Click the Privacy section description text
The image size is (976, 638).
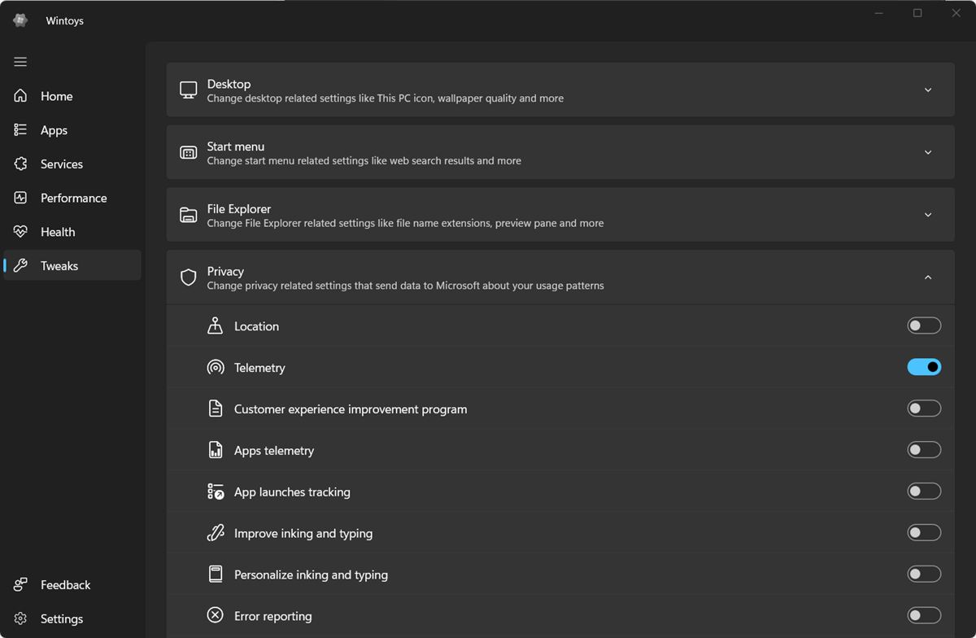[x=405, y=286]
